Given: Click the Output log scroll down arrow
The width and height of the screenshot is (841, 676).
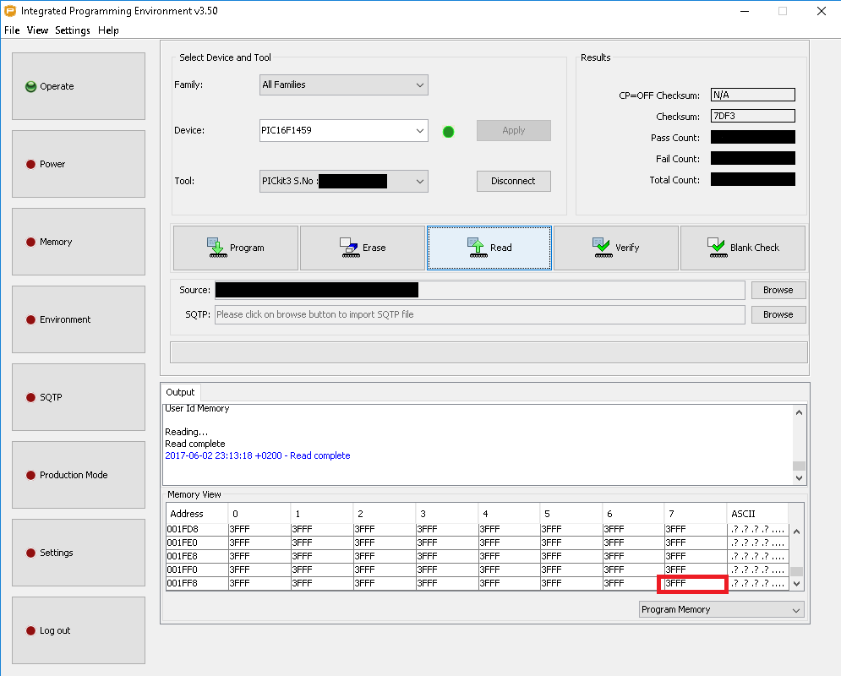Looking at the screenshot, I should tap(800, 477).
